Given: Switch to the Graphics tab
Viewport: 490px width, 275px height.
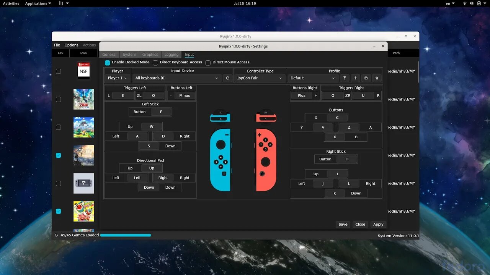Looking at the screenshot, I should 150,55.
